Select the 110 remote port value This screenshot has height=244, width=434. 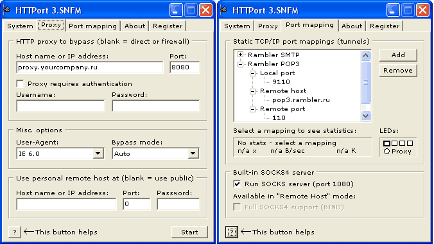pos(279,118)
